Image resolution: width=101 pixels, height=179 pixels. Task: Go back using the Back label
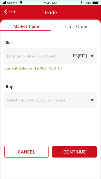(x=12, y=12)
